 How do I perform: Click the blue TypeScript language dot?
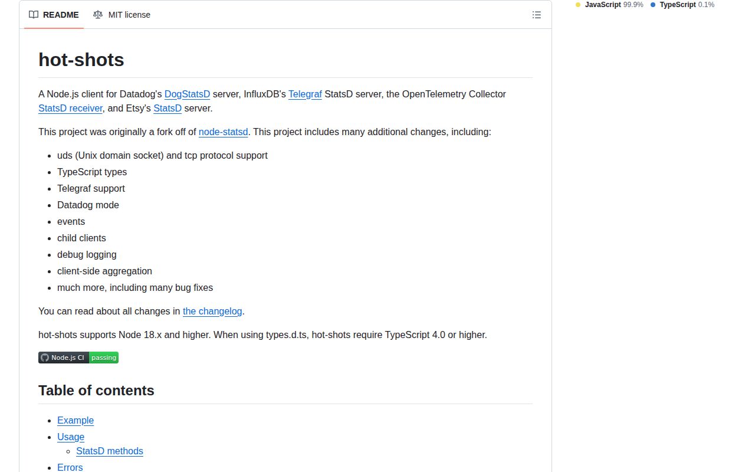pos(653,5)
